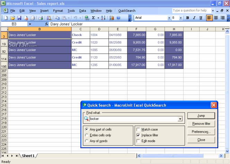Open the Edit menu

[x=22, y=11]
